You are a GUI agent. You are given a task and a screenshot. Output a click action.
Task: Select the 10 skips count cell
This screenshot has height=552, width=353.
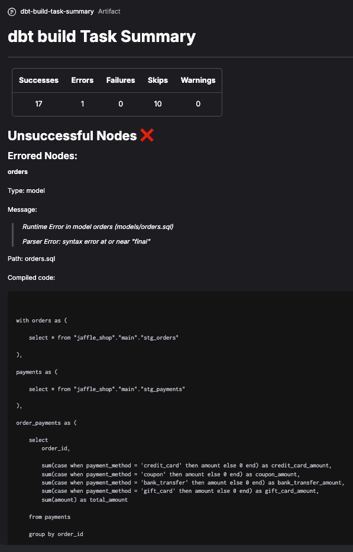[158, 104]
